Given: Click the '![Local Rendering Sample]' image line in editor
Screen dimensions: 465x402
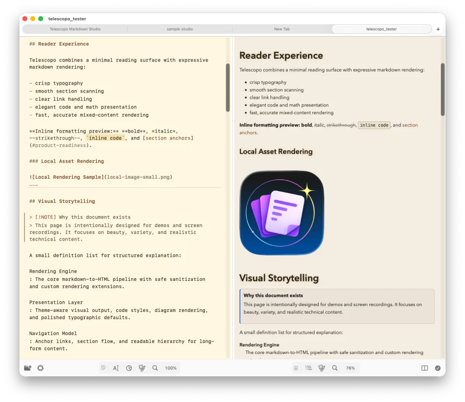Looking at the screenshot, I should pyautogui.click(x=101, y=177).
